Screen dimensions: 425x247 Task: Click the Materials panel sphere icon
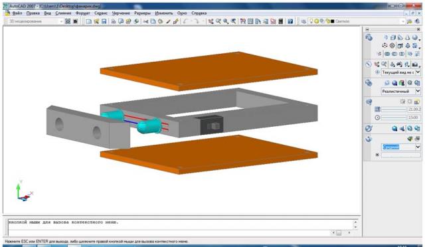click(369, 129)
